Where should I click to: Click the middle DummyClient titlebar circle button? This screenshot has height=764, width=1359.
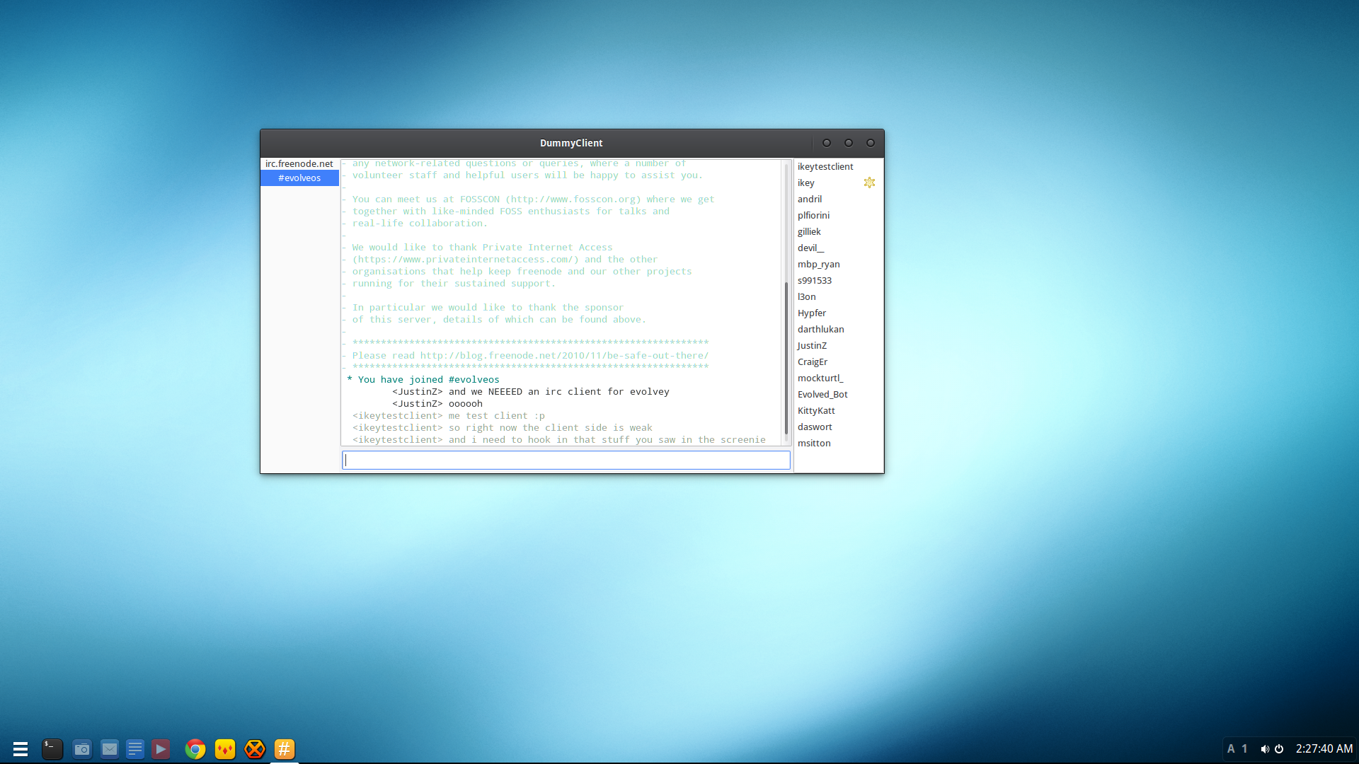pos(848,143)
